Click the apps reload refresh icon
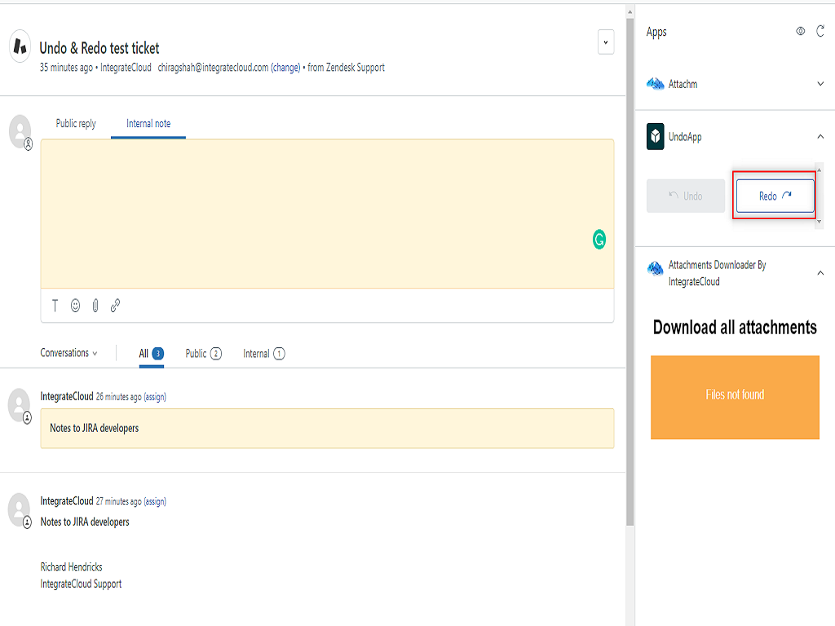 point(821,32)
